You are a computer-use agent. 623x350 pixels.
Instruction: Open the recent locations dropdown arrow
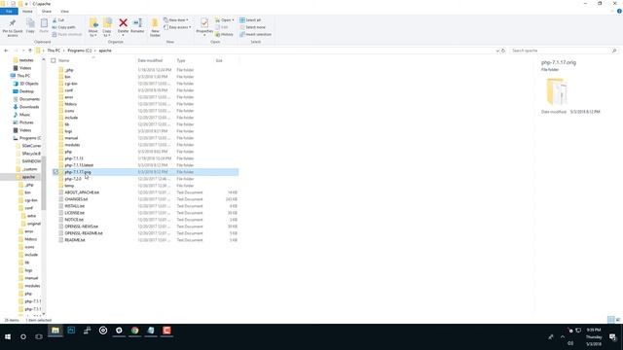pos(23,51)
